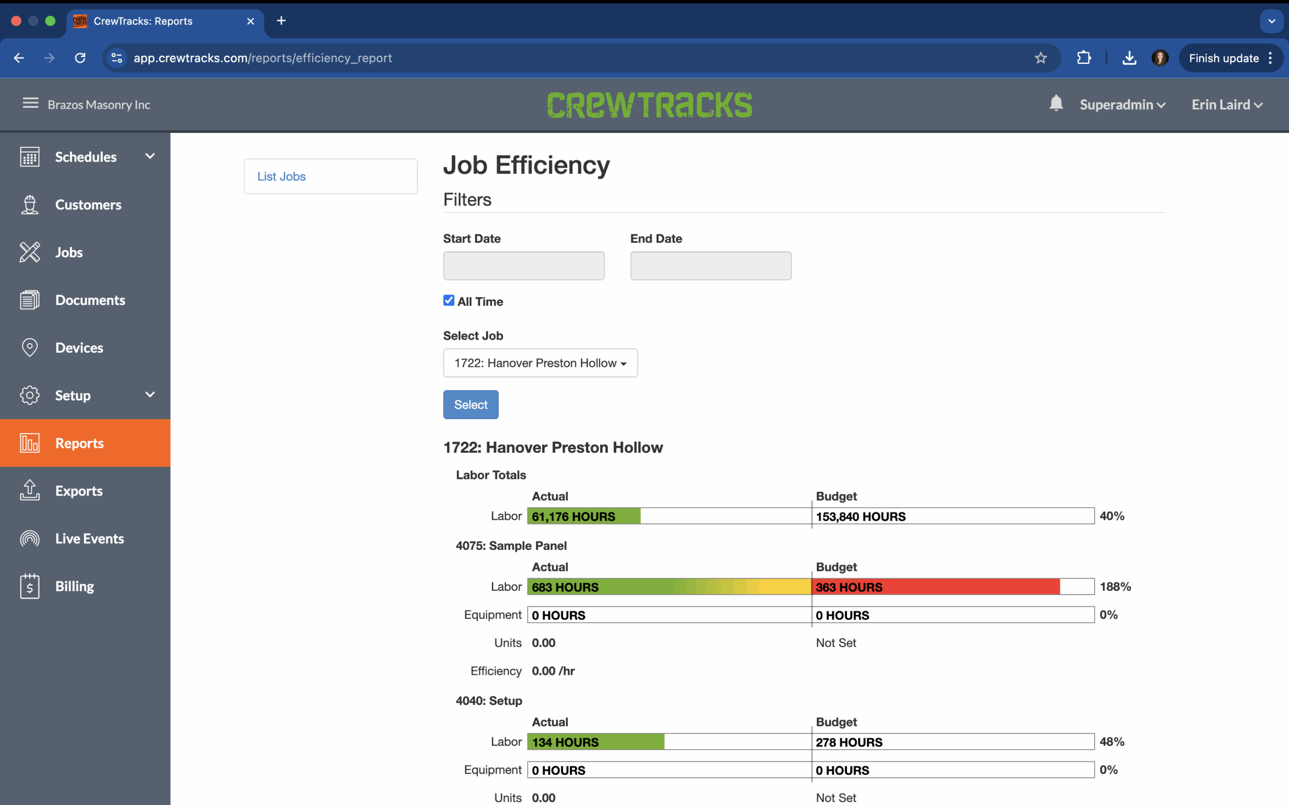Click the 188% percentage label

(1115, 587)
